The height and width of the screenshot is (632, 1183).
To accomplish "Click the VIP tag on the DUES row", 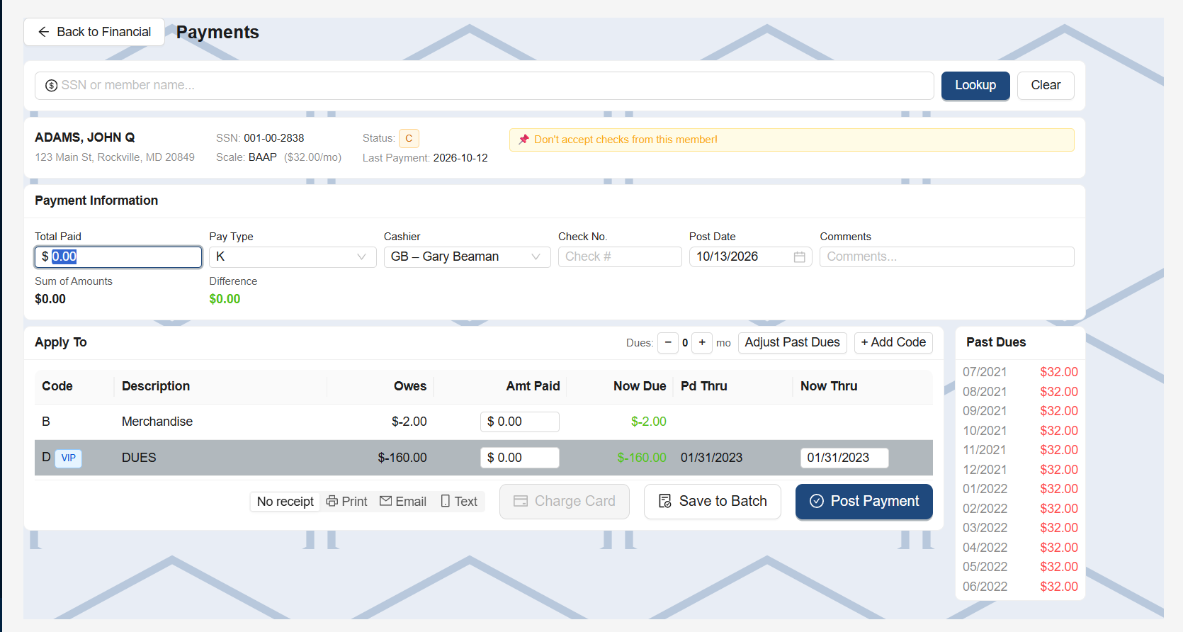I will (x=69, y=458).
